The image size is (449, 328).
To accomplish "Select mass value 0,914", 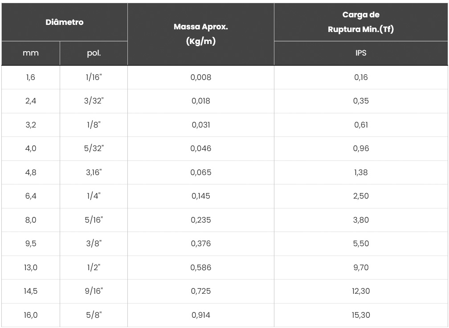I will (x=201, y=315).
